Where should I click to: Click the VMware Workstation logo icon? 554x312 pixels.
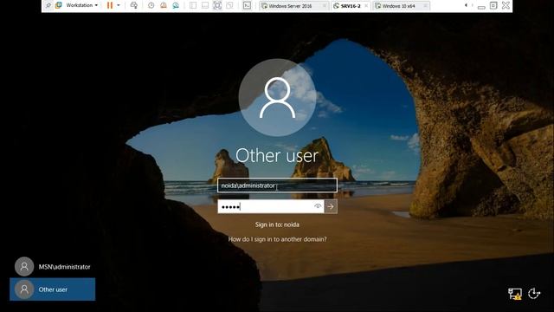(59, 5)
